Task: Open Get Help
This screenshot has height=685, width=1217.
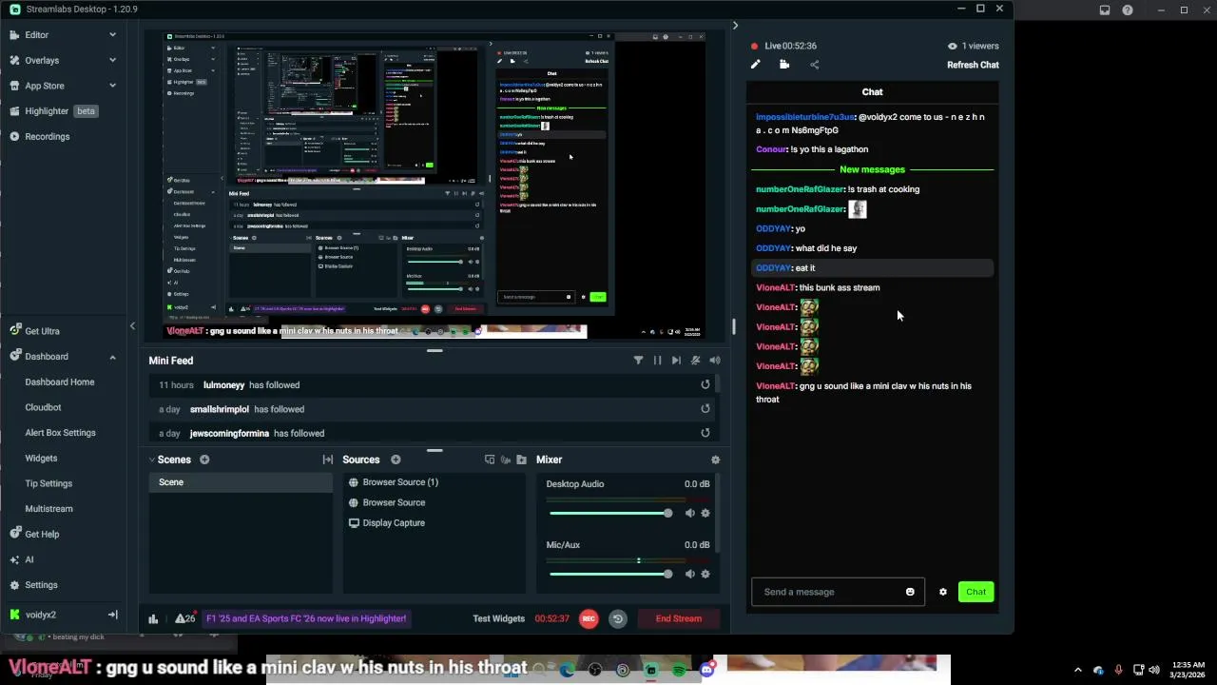Action: (42, 535)
